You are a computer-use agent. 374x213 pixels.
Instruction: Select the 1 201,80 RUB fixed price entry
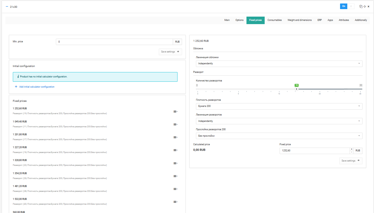[x=20, y=134]
